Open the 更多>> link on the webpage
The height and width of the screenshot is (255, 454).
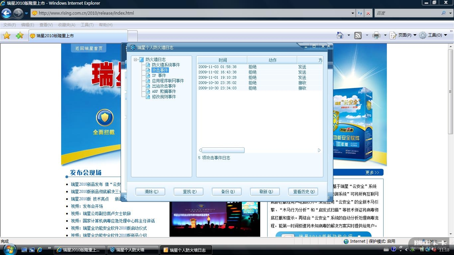tap(372, 172)
